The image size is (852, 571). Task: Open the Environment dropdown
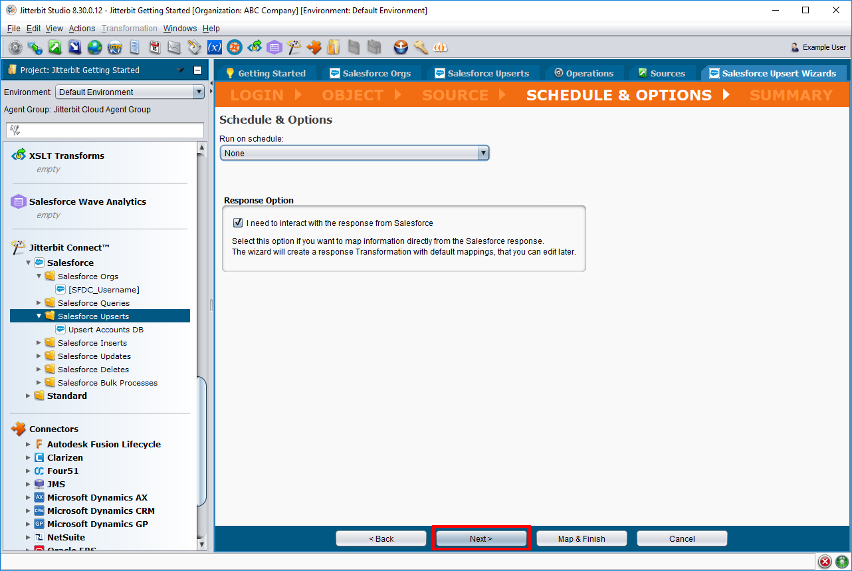coord(130,92)
